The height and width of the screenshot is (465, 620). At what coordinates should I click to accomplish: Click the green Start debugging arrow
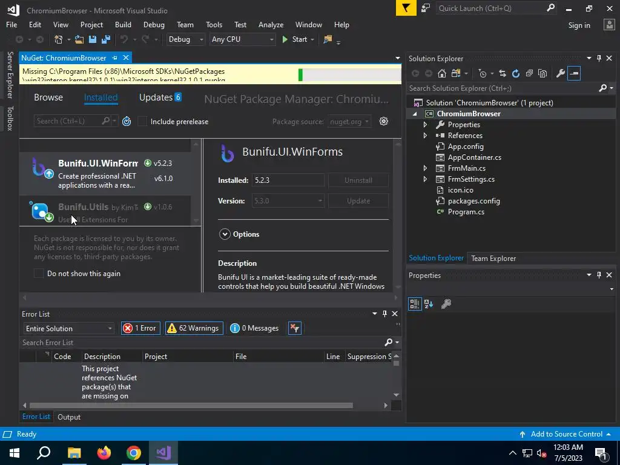[x=285, y=39]
